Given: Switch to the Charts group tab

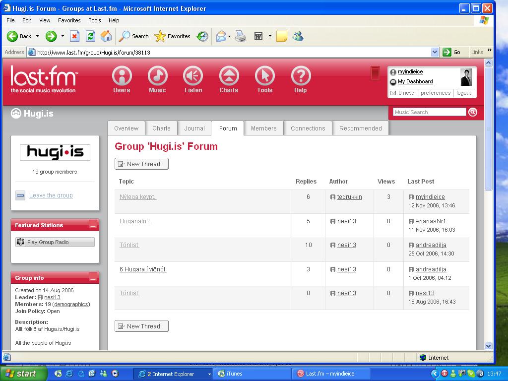Looking at the screenshot, I should pos(161,128).
